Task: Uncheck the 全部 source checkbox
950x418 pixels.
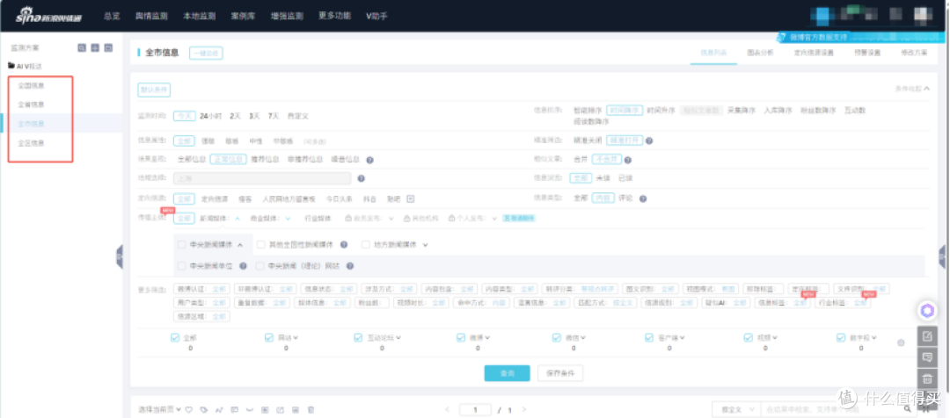Action: tap(175, 337)
